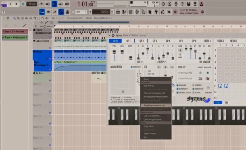Viewport: 246px width, 150px height.
Task: Click the hint bar menu lines icon
Action: coord(175,12)
